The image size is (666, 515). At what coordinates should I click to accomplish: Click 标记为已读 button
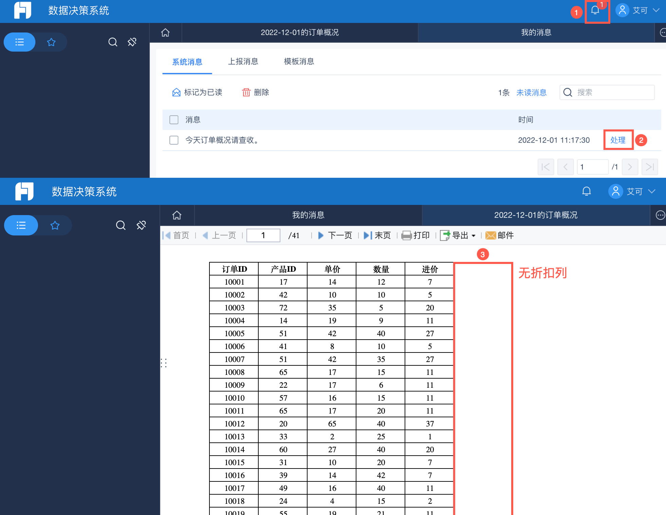[x=197, y=92]
